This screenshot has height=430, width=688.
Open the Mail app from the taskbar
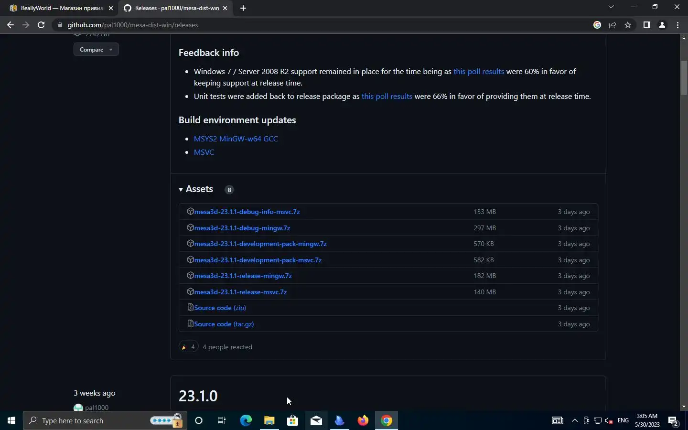[x=316, y=420]
